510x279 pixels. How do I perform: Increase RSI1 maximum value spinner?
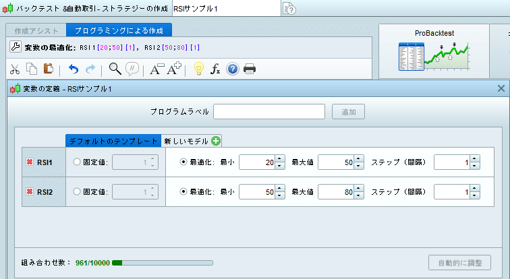coord(359,159)
